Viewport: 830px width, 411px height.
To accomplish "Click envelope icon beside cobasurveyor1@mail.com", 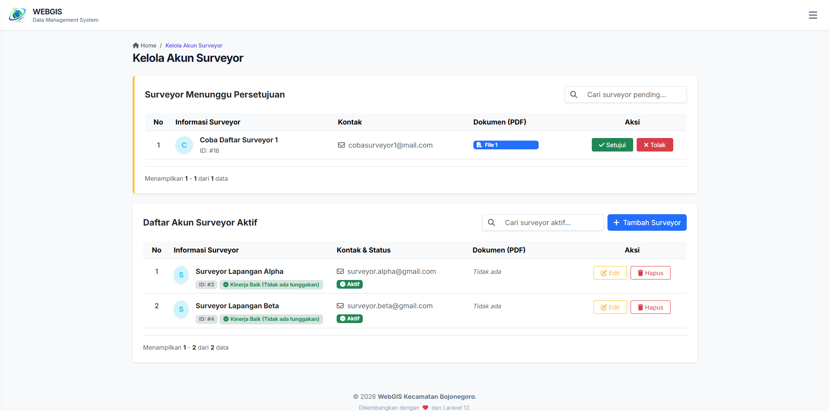I will click(x=341, y=145).
